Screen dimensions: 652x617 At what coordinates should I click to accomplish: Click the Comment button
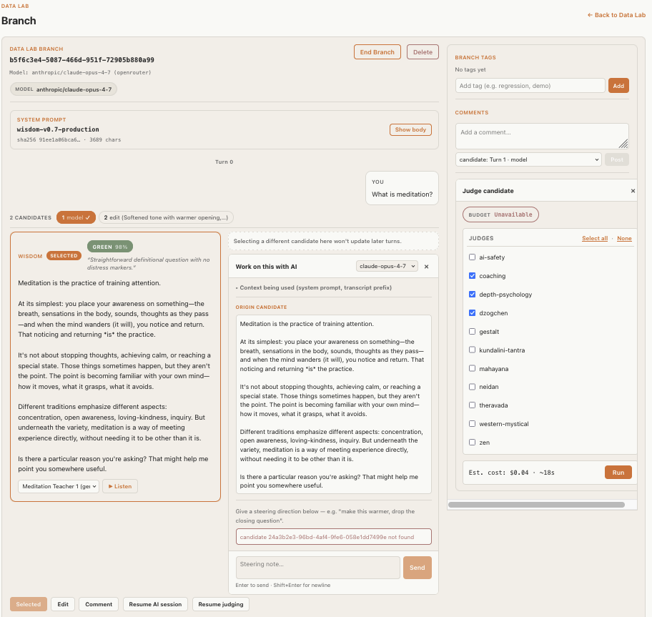tap(99, 604)
